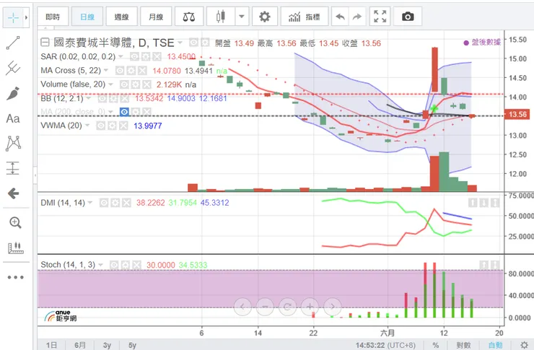
Task: Open the compare symbols scale icon
Action: coord(189,17)
